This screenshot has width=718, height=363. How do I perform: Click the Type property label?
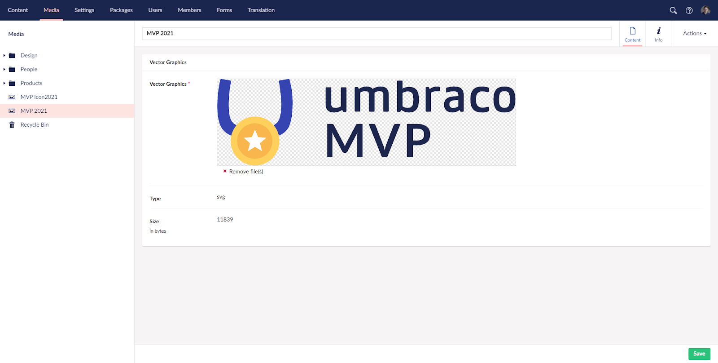pos(155,199)
